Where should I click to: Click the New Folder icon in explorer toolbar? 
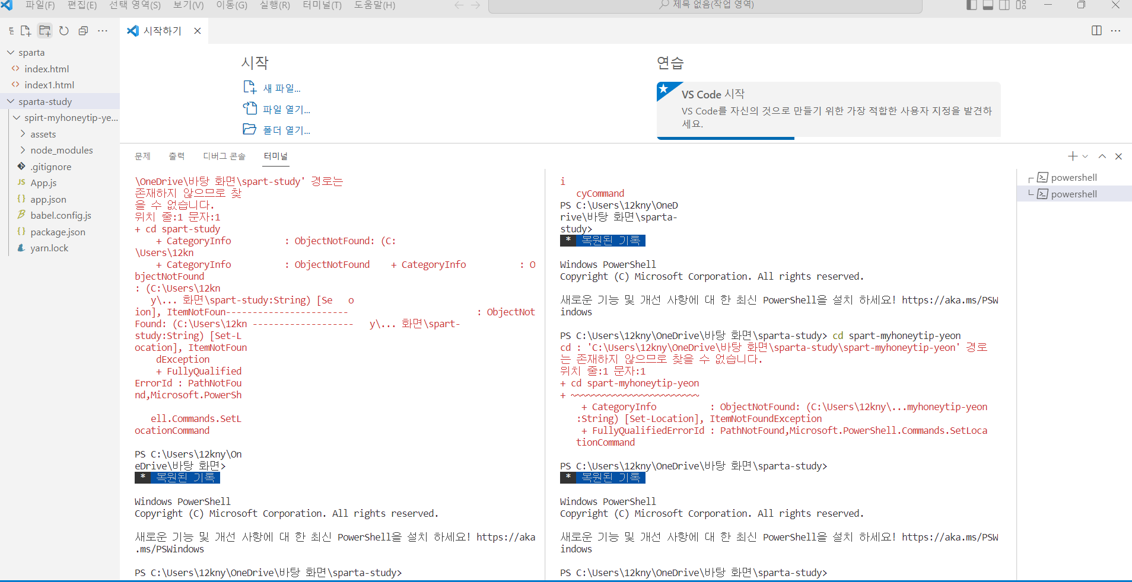click(x=45, y=31)
